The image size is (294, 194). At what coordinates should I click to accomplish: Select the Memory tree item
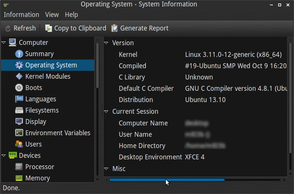pyautogui.click(x=37, y=178)
